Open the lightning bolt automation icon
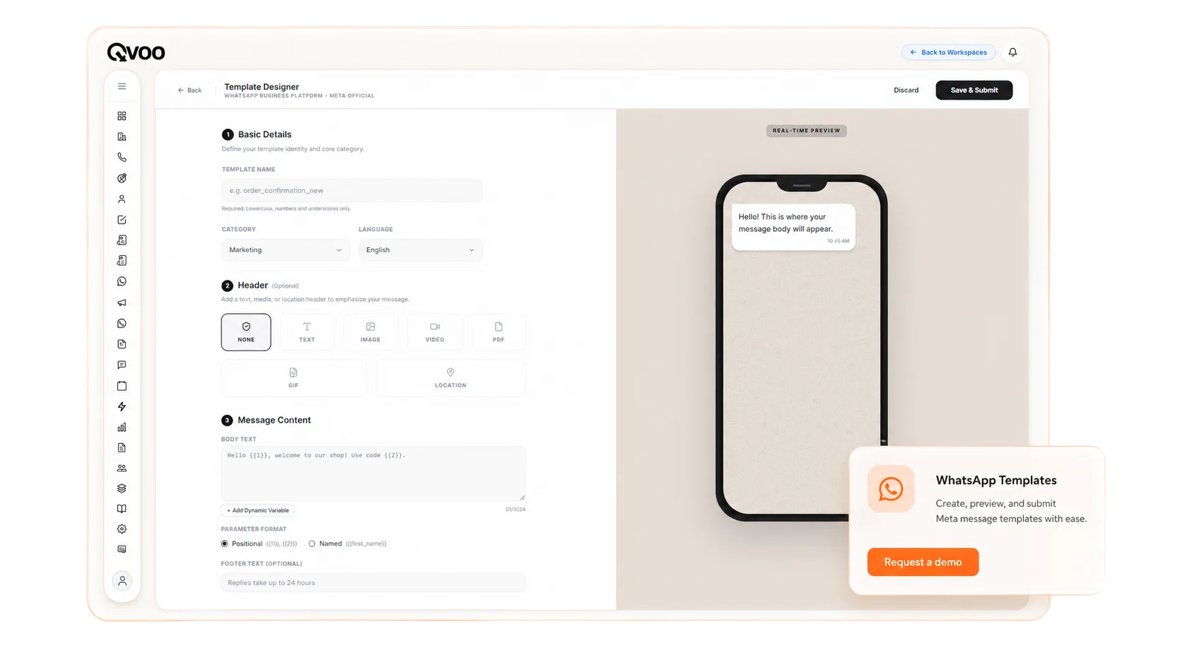The width and height of the screenshot is (1183, 665). click(x=122, y=406)
